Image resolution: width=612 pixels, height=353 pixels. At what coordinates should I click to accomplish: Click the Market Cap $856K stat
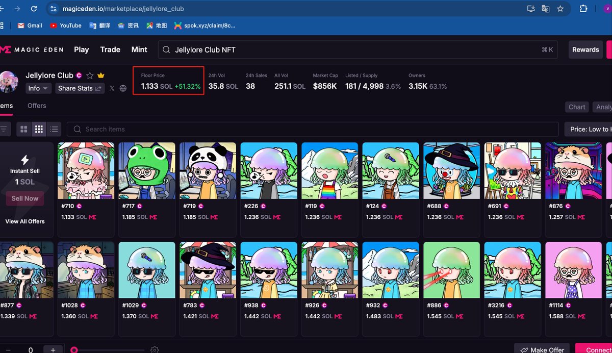coord(325,83)
